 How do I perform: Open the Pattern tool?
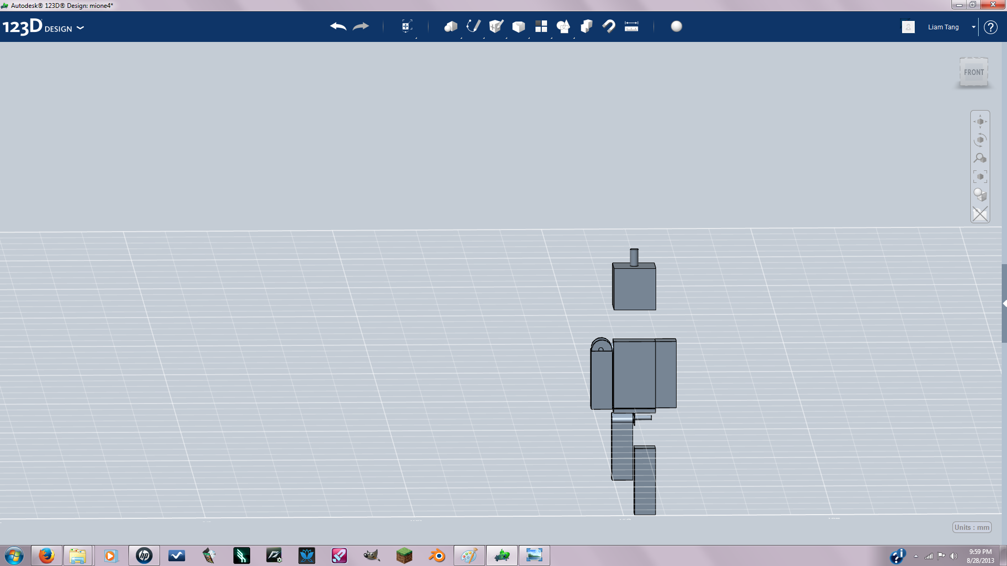541,27
